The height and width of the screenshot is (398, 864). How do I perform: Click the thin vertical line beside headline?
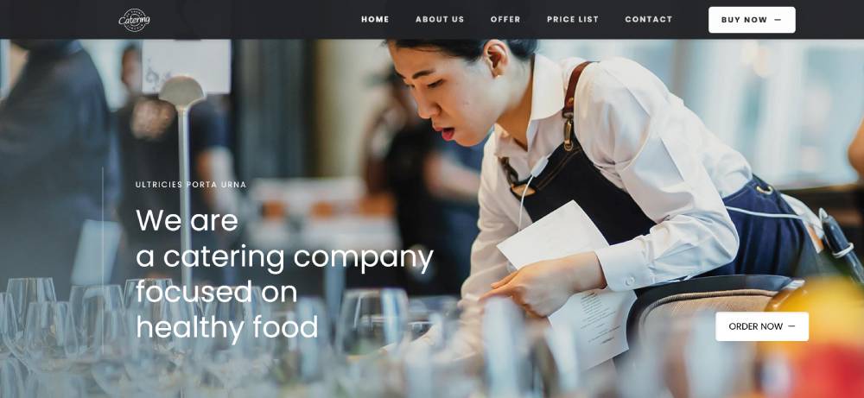click(103, 261)
